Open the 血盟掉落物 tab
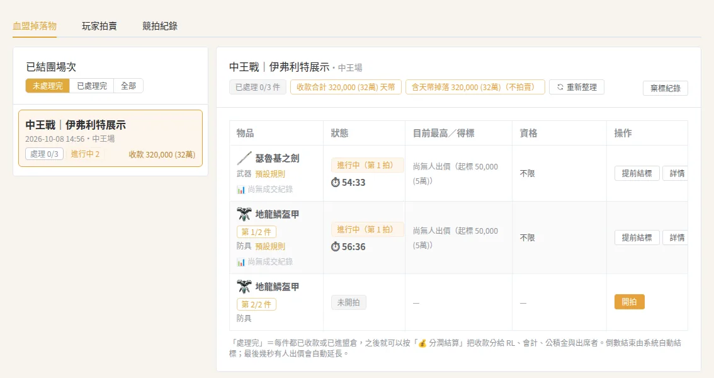The width and height of the screenshot is (714, 378). 35,26
